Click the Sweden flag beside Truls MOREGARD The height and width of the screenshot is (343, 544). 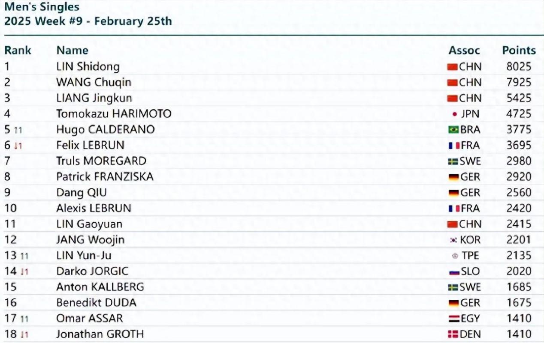453,161
